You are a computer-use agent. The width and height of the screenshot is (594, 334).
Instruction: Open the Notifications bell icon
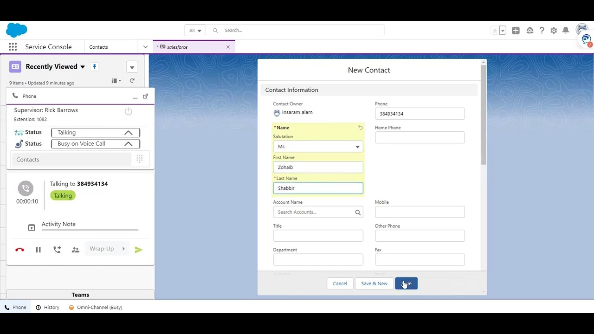[566, 31]
